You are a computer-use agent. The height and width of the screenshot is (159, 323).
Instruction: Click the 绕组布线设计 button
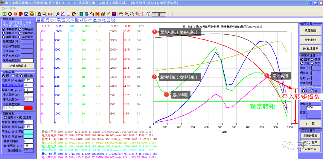coord(18,66)
